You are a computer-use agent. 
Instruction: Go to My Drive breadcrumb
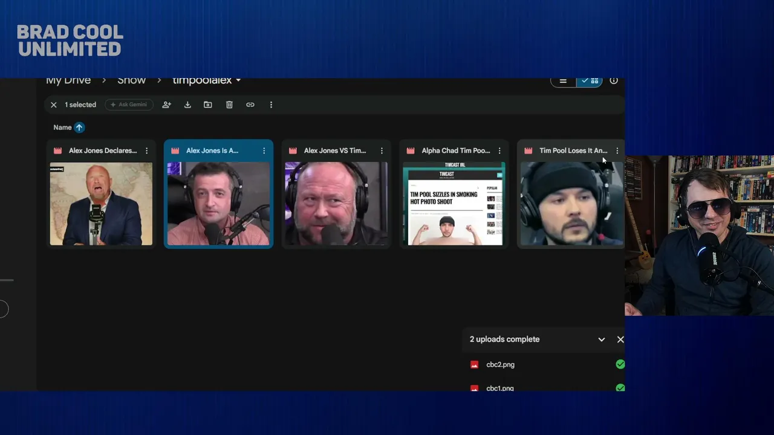point(68,80)
